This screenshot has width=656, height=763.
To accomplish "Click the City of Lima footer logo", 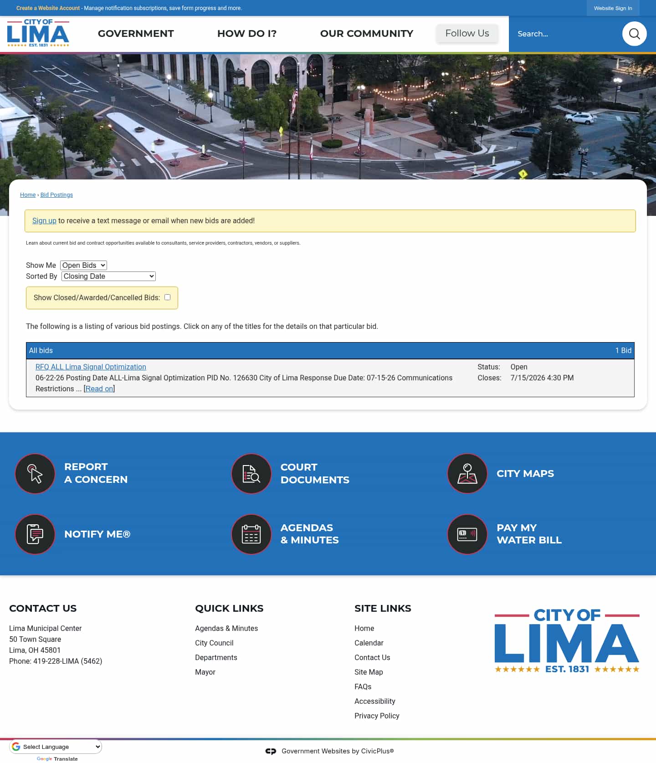I will (x=567, y=640).
